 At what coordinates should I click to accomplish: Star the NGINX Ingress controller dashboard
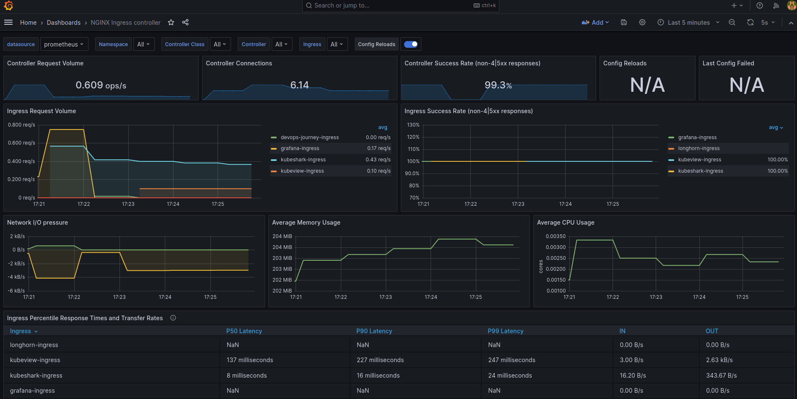click(x=171, y=23)
